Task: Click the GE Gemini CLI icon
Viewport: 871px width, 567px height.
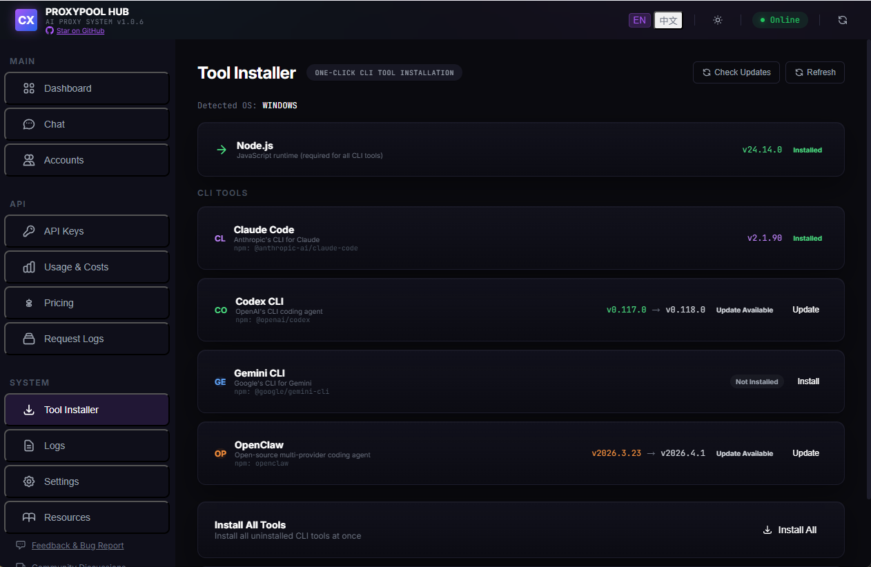Action: pos(220,382)
